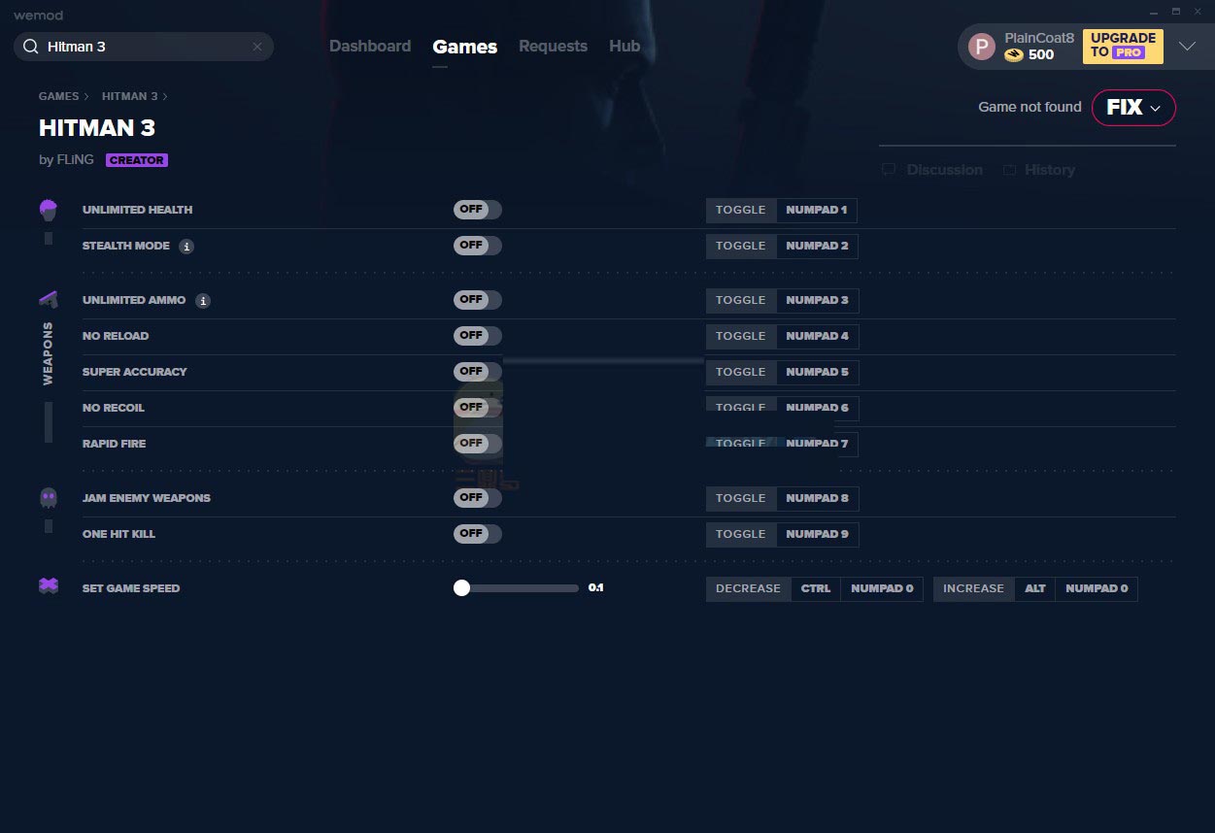Viewport: 1215px width, 833px height.
Task: Toggle Unlimited Health on
Action: 478,210
